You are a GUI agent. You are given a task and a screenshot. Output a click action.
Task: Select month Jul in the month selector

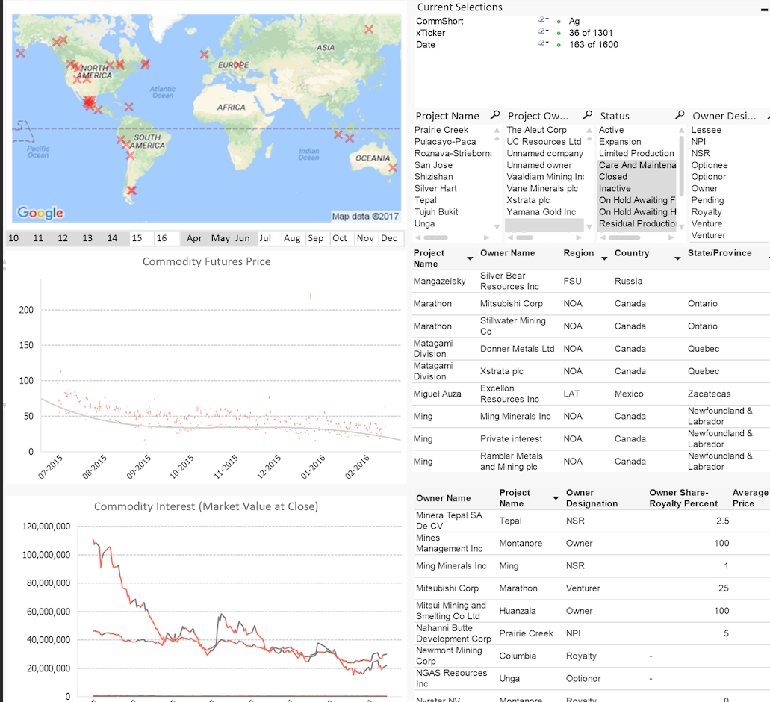(x=265, y=238)
